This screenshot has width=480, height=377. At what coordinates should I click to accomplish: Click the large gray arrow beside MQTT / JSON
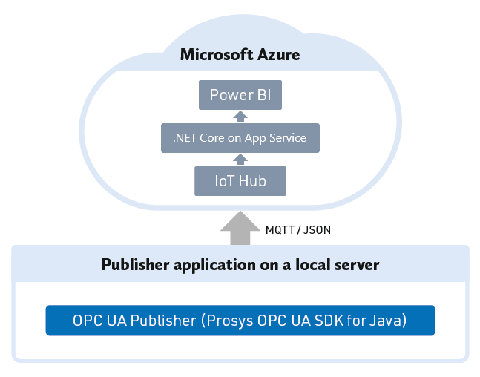coord(240,228)
